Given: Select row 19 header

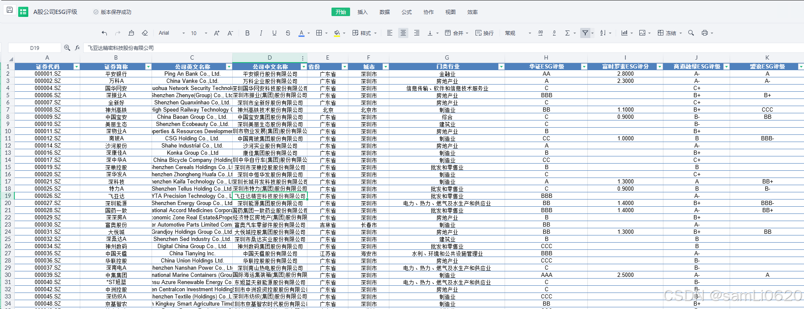Looking at the screenshot, I should click(8, 196).
